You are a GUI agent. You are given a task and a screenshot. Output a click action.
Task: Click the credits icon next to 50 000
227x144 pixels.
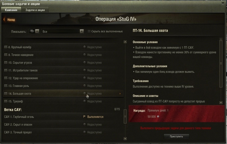[x=158, y=116]
